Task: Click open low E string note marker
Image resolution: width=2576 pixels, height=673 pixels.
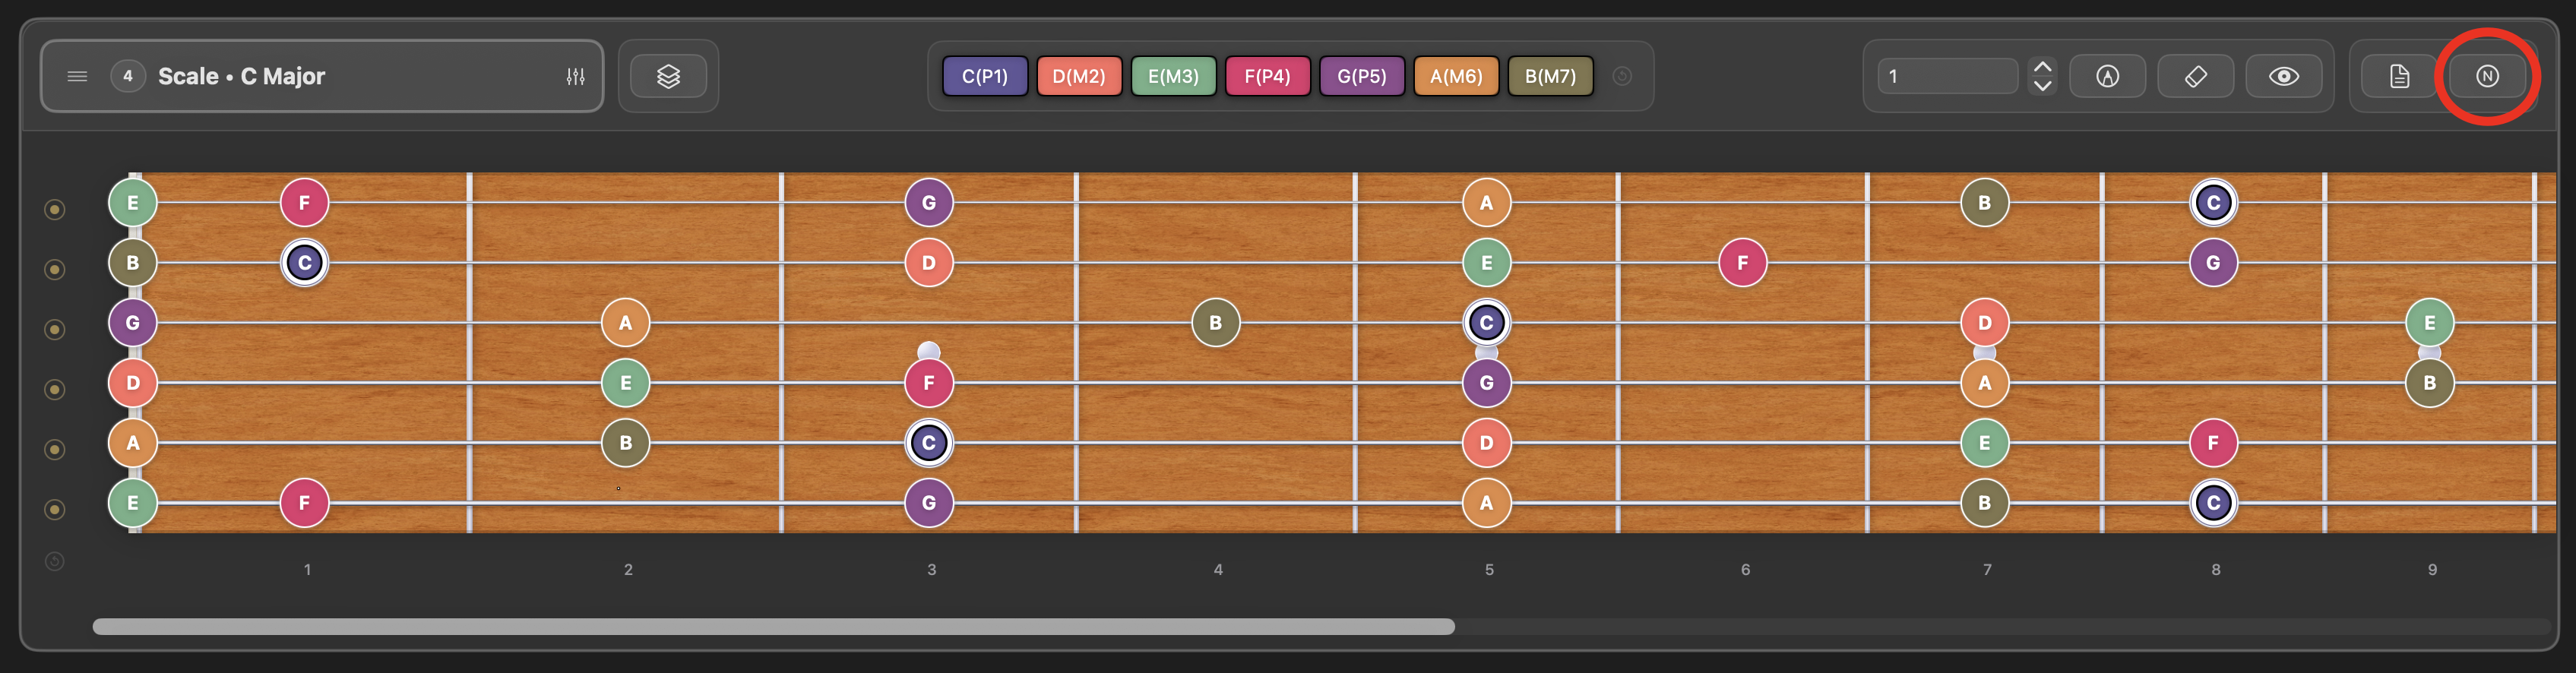Action: (x=133, y=503)
